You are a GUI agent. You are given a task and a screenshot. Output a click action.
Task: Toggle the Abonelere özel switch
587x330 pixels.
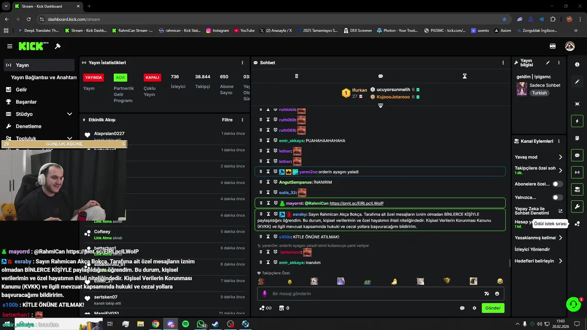(557, 184)
